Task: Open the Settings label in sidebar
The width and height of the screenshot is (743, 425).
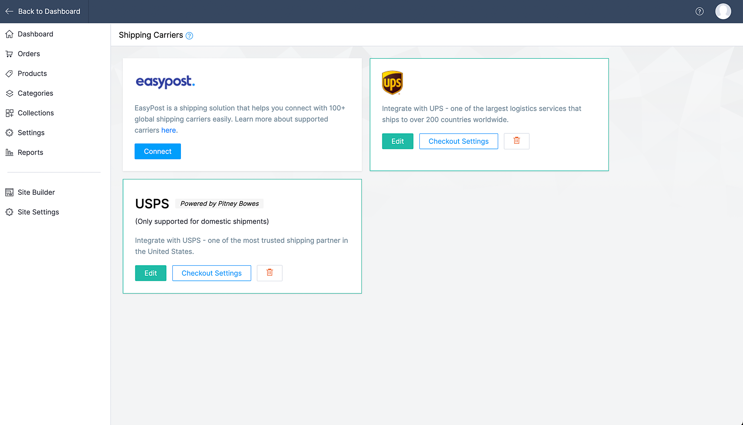Action: [31, 133]
